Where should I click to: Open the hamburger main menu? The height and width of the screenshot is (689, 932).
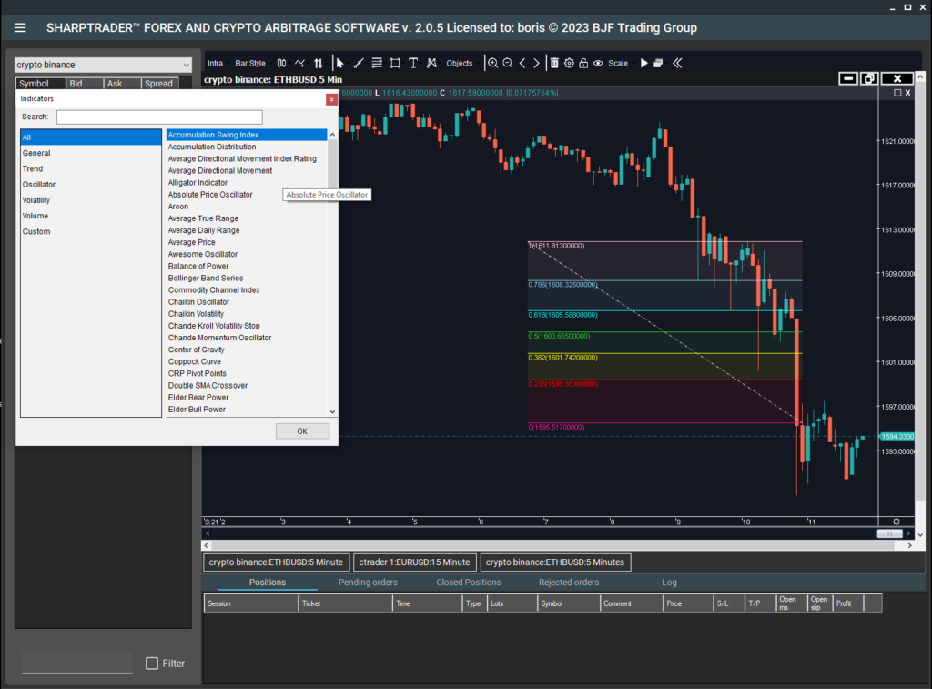pos(20,28)
